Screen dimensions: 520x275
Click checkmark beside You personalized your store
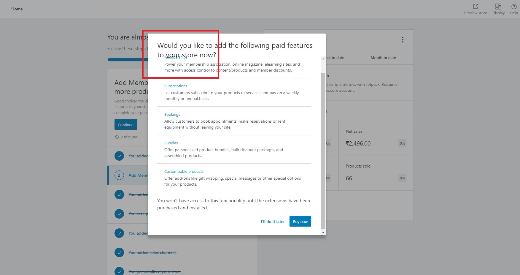point(119,271)
